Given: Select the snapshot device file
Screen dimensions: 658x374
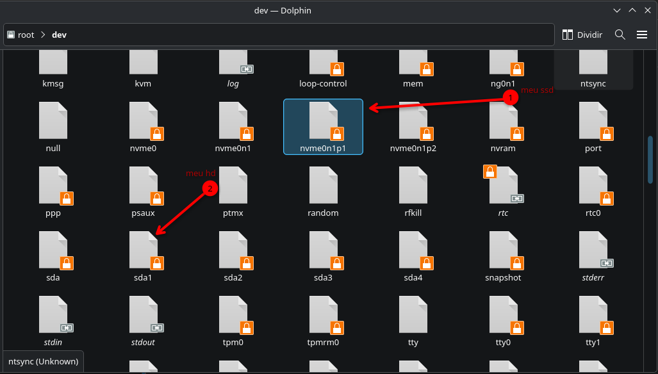Looking at the screenshot, I should tap(503, 256).
